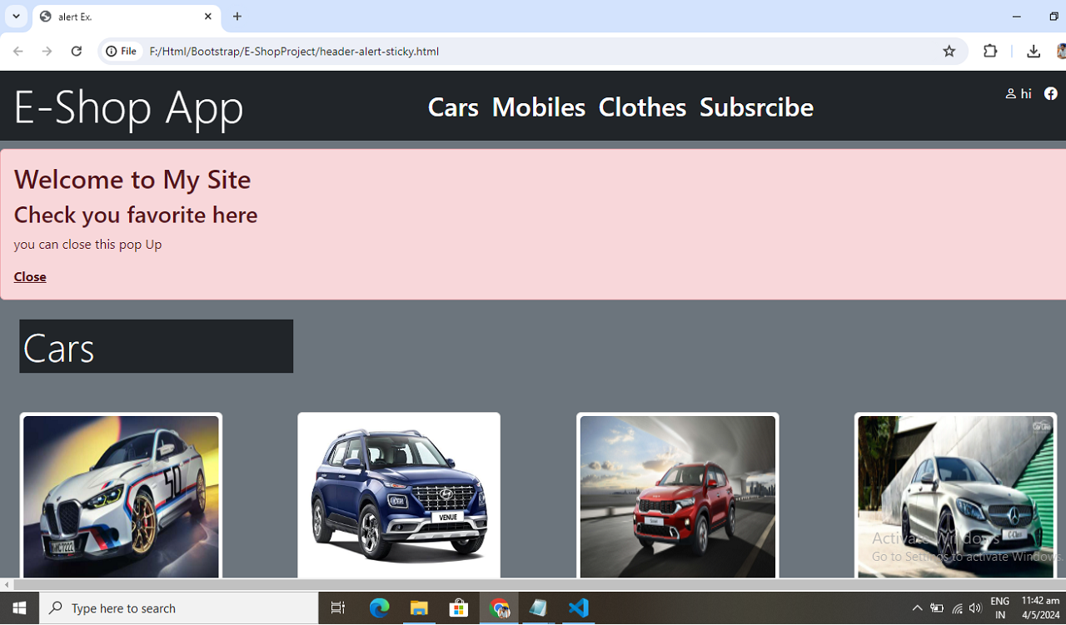Viewport: 1066px width, 625px height.
Task: Show hidden system tray icons chevron
Action: pyautogui.click(x=917, y=608)
